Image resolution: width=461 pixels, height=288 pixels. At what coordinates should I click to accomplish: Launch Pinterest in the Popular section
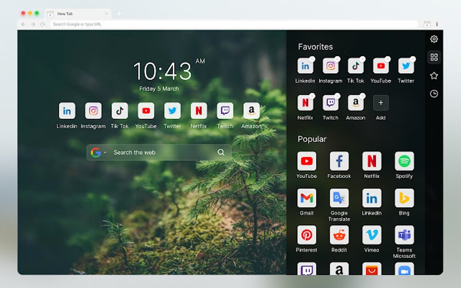pos(306,236)
